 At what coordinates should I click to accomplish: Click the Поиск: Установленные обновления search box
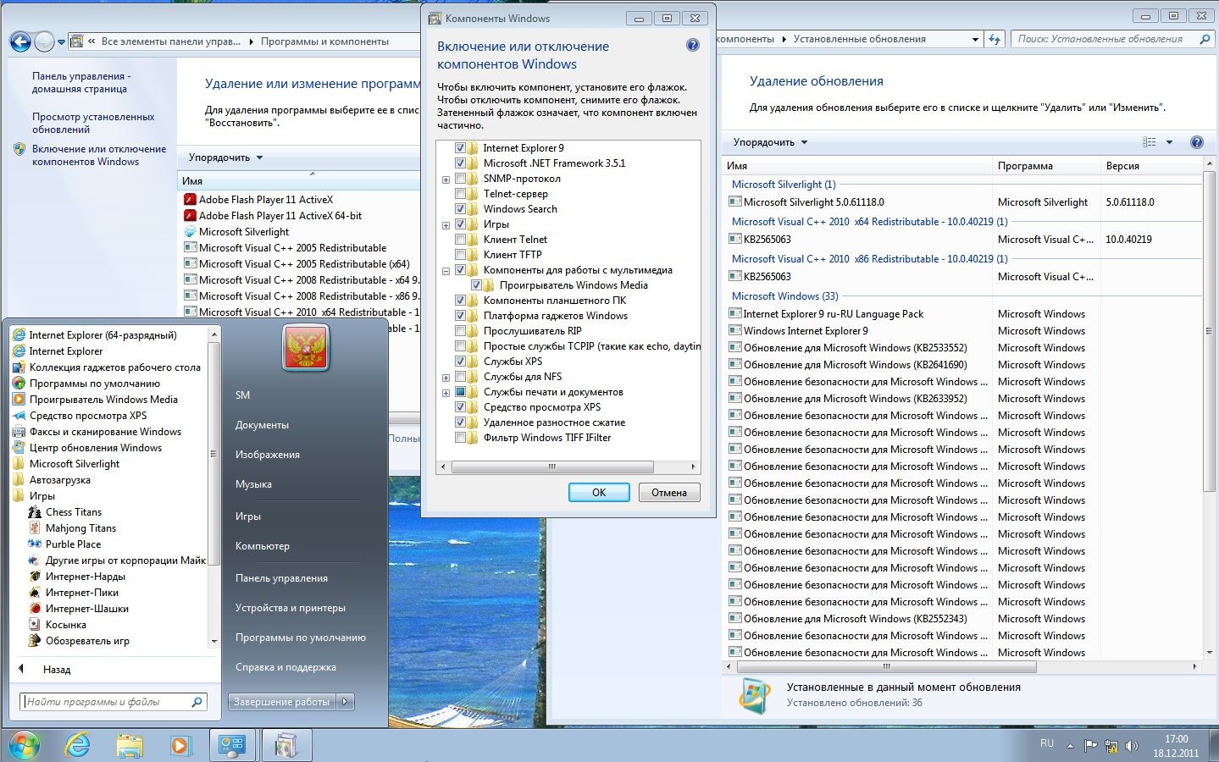tap(1111, 39)
